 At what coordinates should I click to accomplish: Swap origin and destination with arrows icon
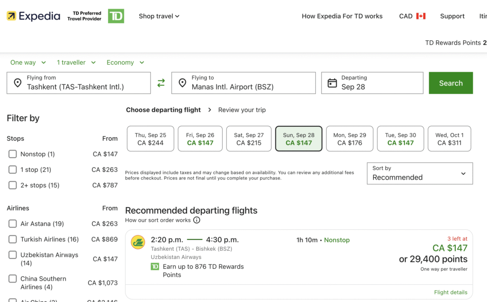pos(161,83)
